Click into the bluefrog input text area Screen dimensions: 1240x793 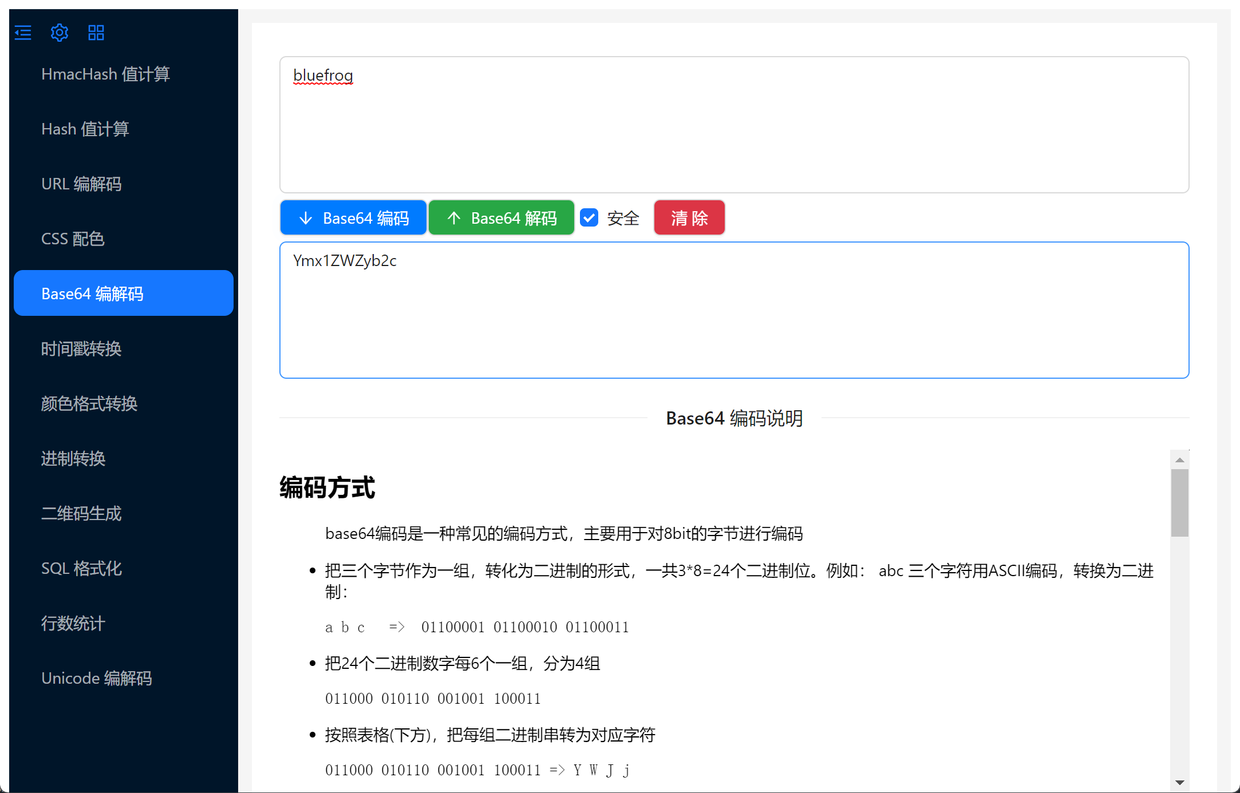coord(734,125)
